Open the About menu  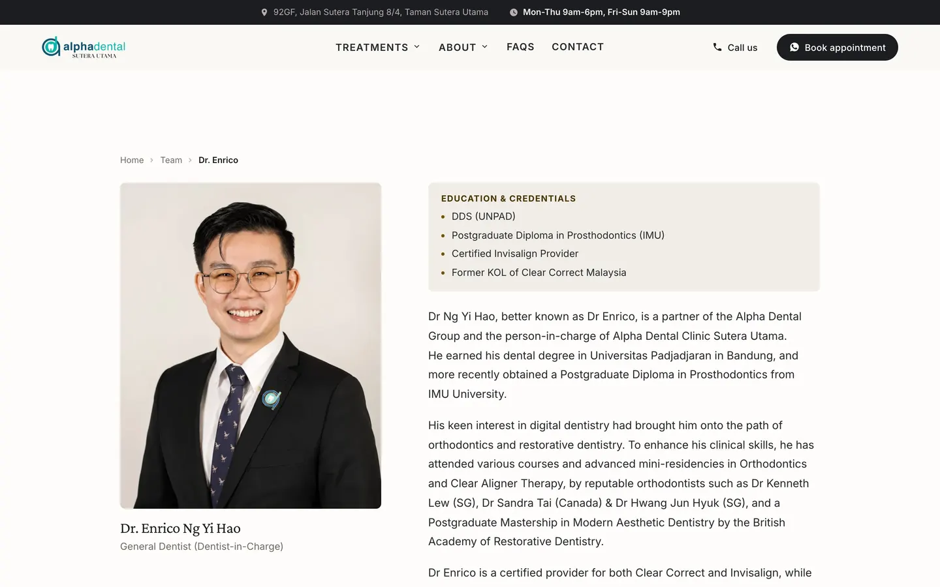463,47
